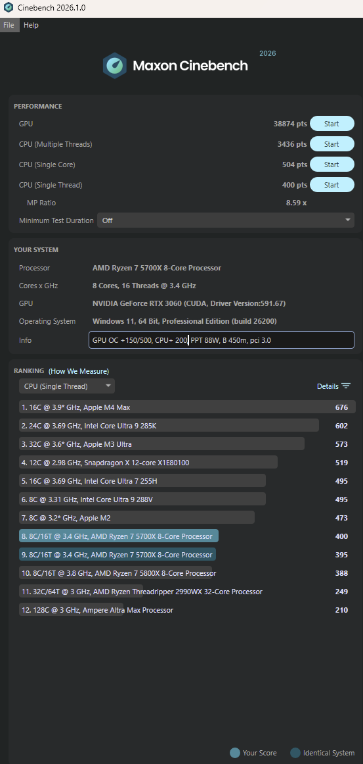
Task: Click the MP Ratio value 8.59 x
Action: pos(297,203)
